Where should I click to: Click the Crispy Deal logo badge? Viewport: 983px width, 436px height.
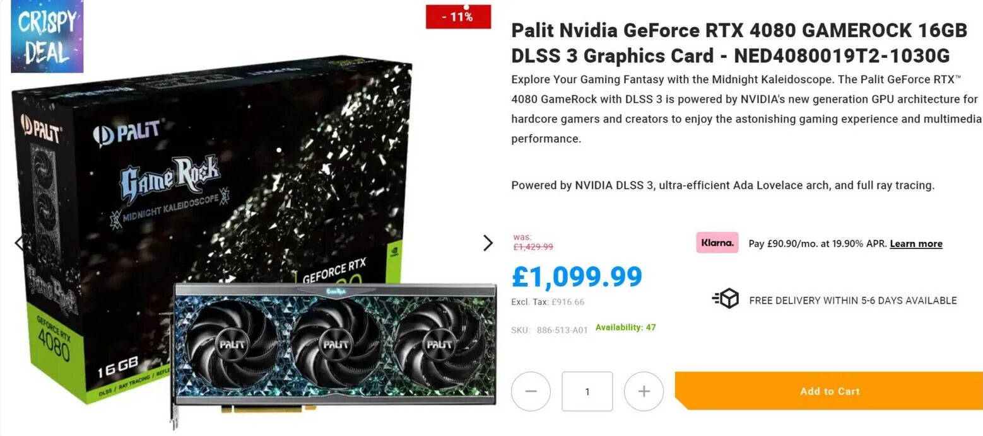(47, 36)
